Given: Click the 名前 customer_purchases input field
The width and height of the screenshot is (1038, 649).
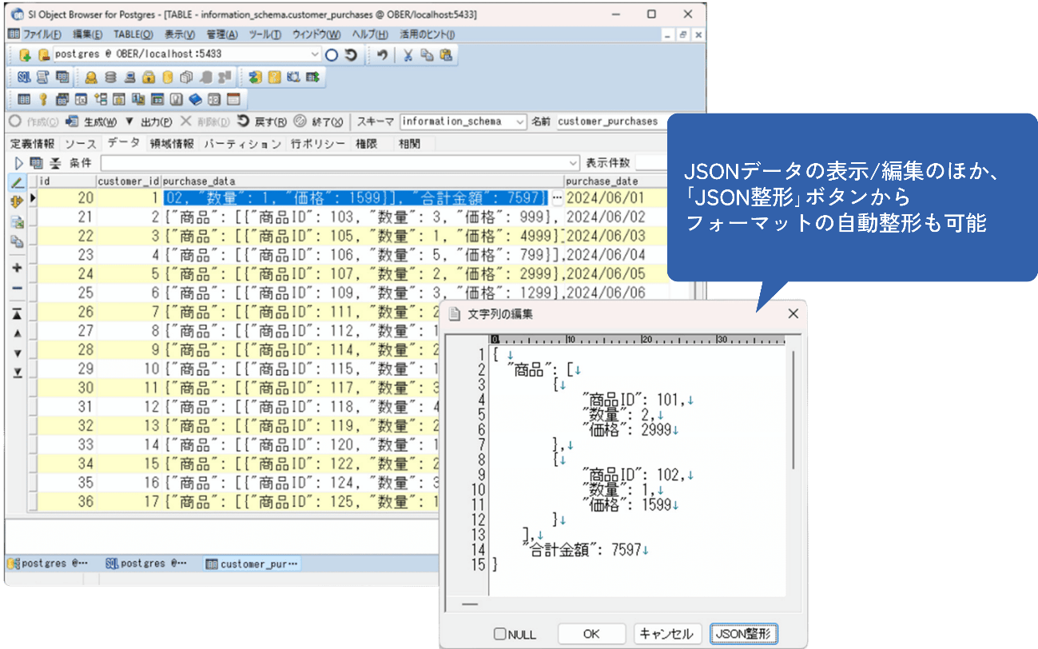Looking at the screenshot, I should pyautogui.click(x=607, y=121).
